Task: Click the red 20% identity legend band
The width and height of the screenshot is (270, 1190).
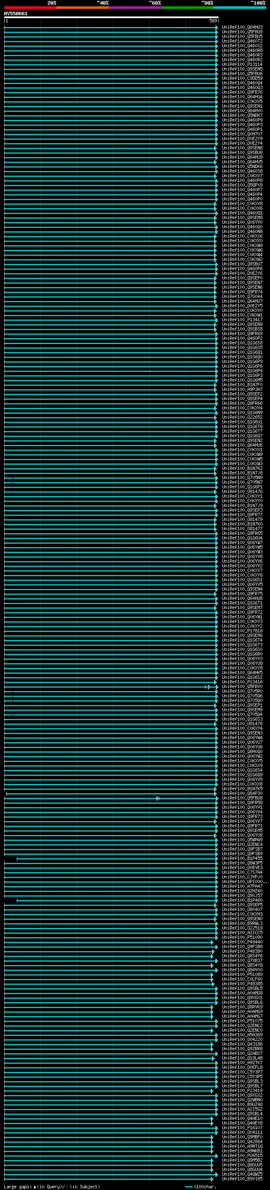Action: (x=30, y=8)
